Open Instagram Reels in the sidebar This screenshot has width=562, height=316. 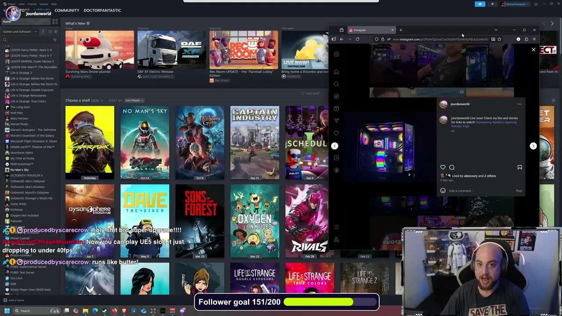click(x=336, y=108)
